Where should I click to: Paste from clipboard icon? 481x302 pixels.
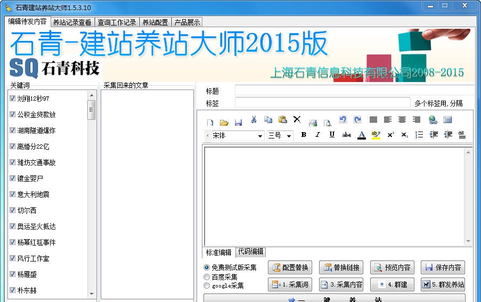point(282,119)
